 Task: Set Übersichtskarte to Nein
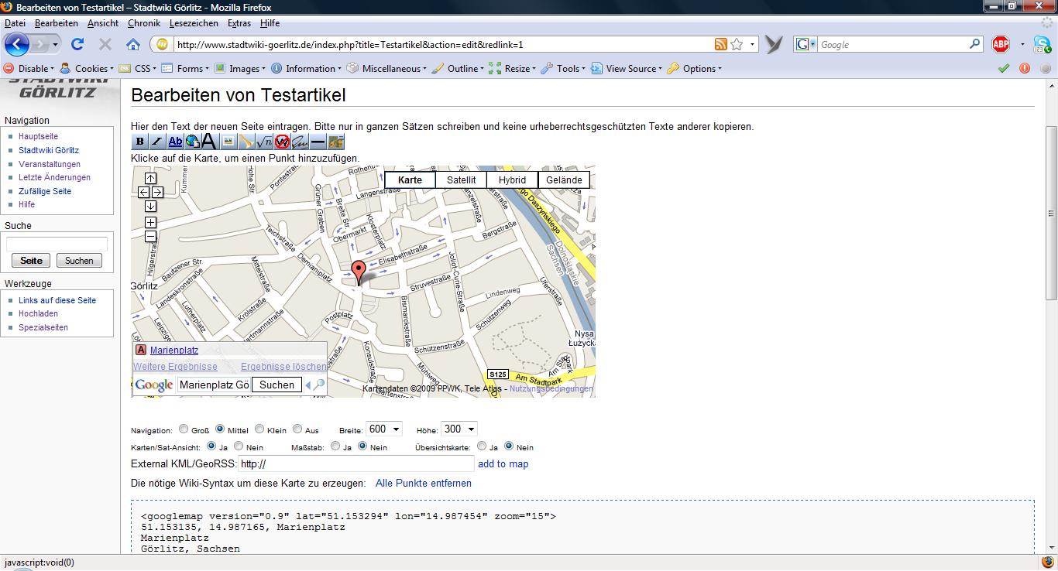(509, 446)
